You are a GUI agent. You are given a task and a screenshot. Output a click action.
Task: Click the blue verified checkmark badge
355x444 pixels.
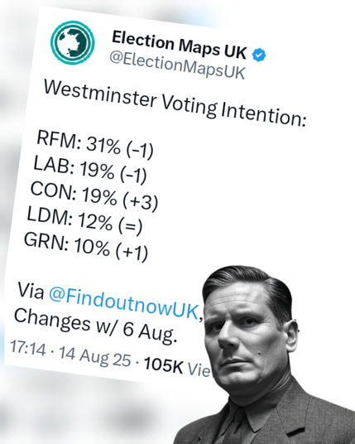coord(258,55)
